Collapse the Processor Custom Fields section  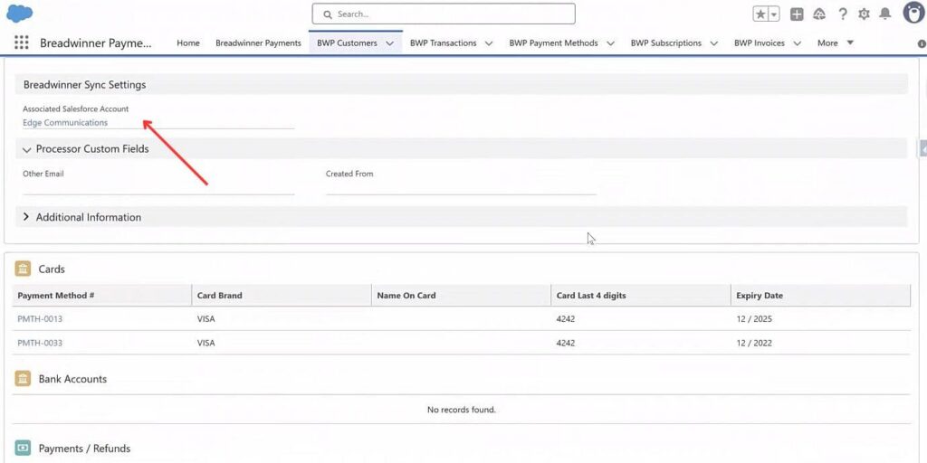27,149
